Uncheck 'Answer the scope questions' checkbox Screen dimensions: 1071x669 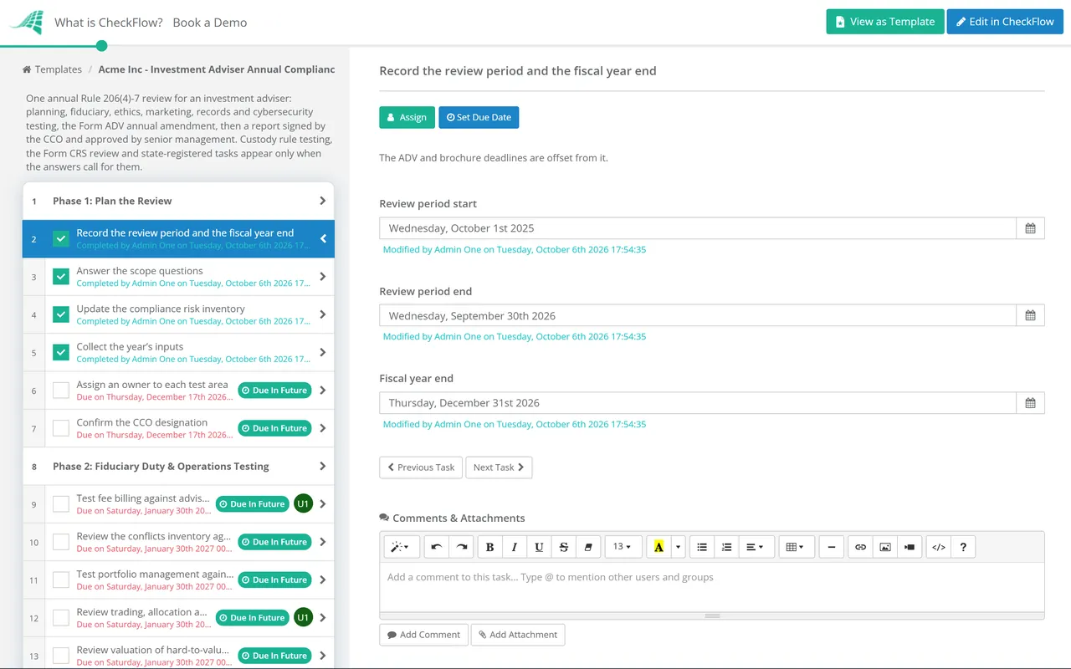[61, 277]
